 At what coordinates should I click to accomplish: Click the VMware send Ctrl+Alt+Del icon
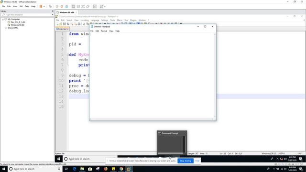pos(50,6)
